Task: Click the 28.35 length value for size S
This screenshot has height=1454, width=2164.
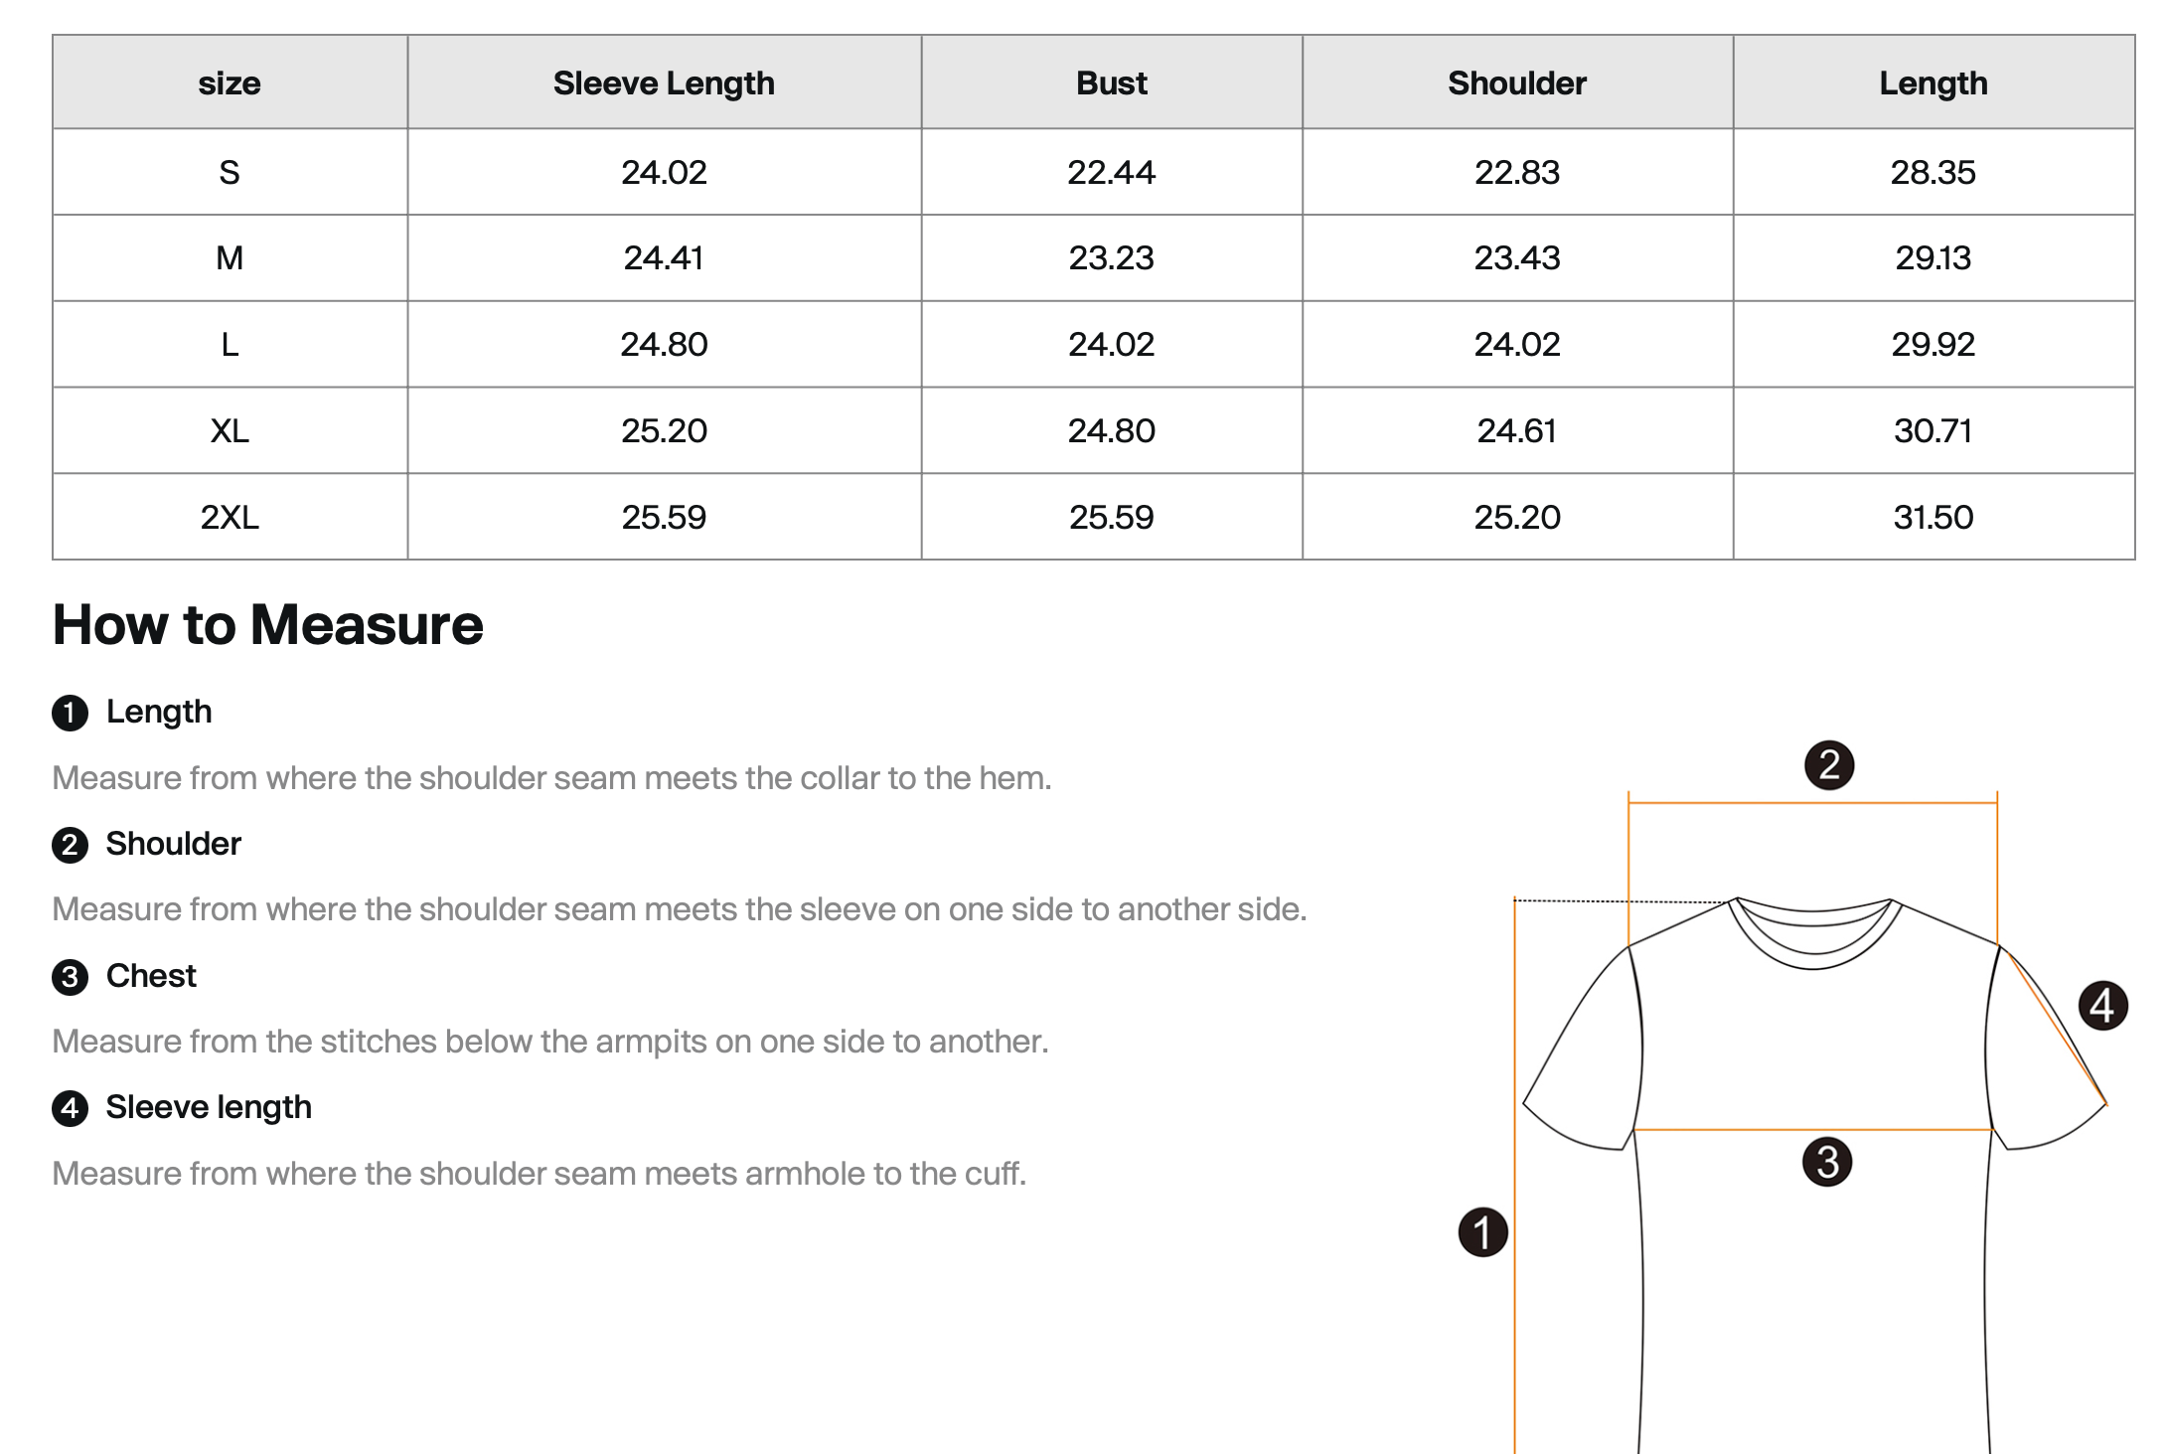Action: (x=1932, y=173)
